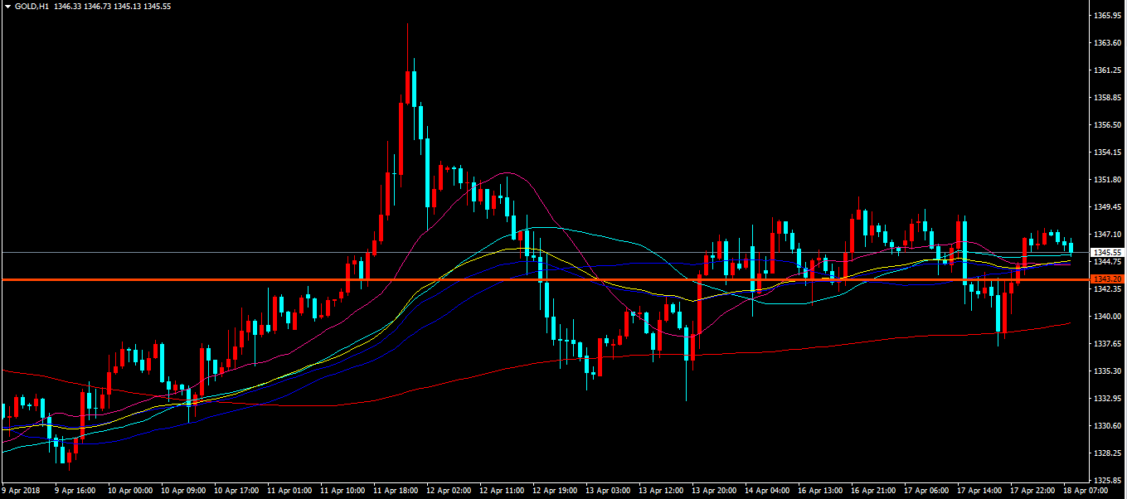This screenshot has width=1127, height=499.
Task: Click price axis label 1340.00
Action: (1108, 317)
